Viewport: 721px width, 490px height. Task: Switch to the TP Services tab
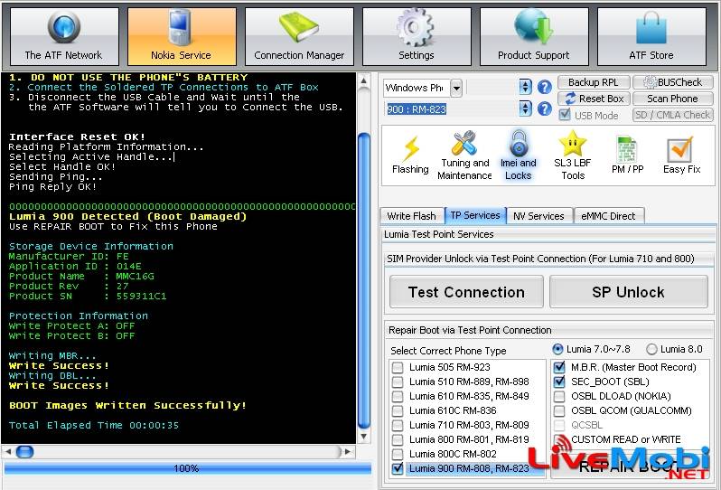[x=475, y=215]
